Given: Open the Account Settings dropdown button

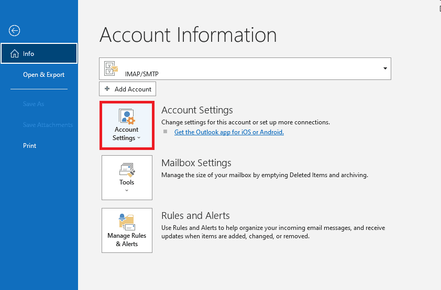Looking at the screenshot, I should tap(127, 125).
